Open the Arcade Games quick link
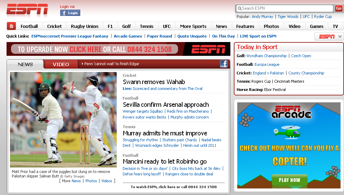This screenshot has width=344, height=195. 128,36
